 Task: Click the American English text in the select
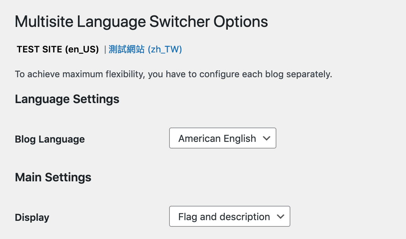tap(217, 138)
